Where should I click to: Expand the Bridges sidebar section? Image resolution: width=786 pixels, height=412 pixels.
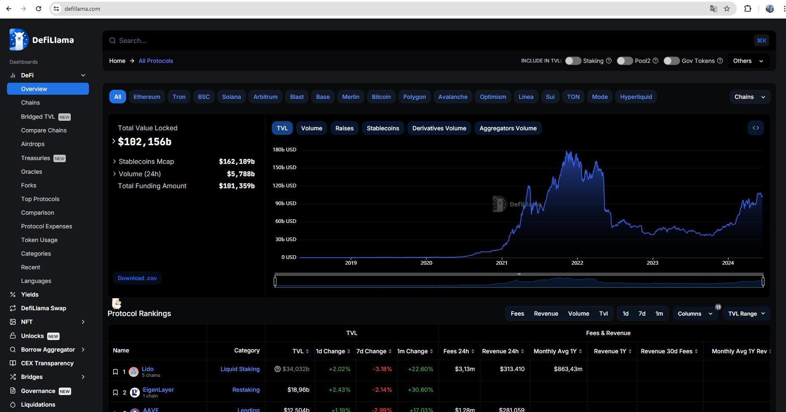click(x=83, y=377)
